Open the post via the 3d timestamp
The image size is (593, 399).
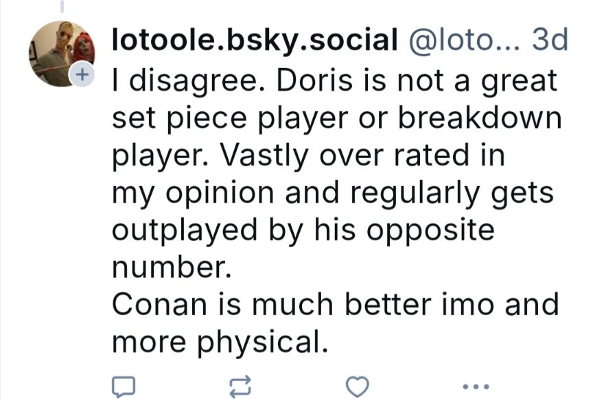tap(550, 42)
